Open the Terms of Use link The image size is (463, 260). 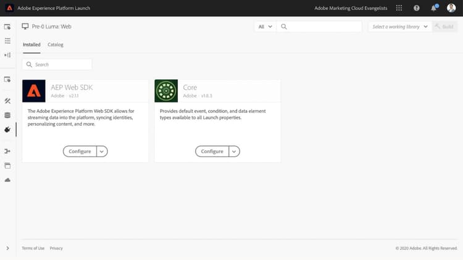[33, 248]
